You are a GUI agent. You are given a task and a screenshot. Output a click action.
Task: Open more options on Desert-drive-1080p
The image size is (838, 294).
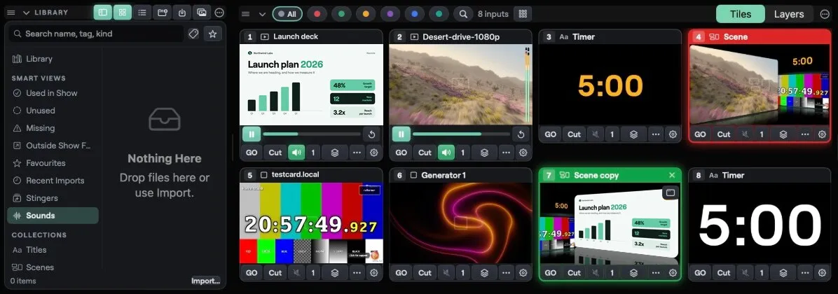pos(506,153)
